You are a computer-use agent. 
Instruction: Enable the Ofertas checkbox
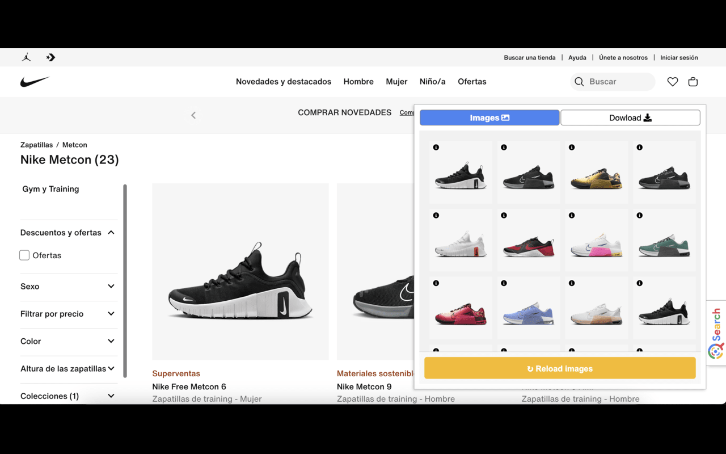coord(24,255)
